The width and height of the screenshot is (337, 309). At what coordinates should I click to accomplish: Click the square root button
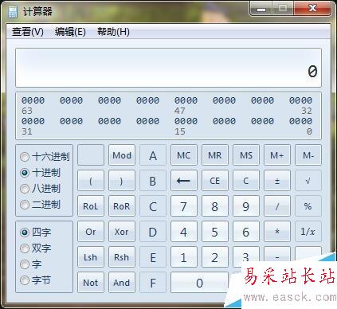click(x=308, y=181)
